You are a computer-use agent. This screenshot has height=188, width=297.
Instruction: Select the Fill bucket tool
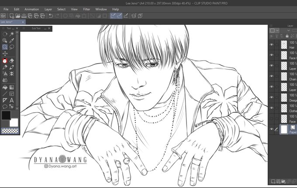click(5, 87)
